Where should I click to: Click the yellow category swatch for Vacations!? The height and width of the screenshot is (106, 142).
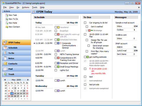click(58, 27)
